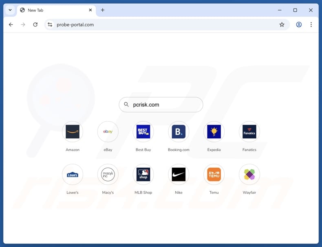Reload the current page

click(x=35, y=24)
